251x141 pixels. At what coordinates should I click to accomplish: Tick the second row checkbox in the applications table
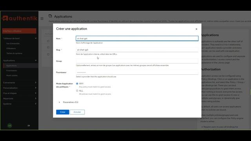[x=48, y=47]
